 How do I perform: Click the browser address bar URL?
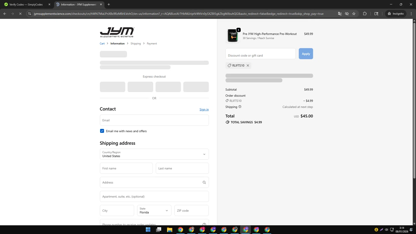[x=179, y=14]
